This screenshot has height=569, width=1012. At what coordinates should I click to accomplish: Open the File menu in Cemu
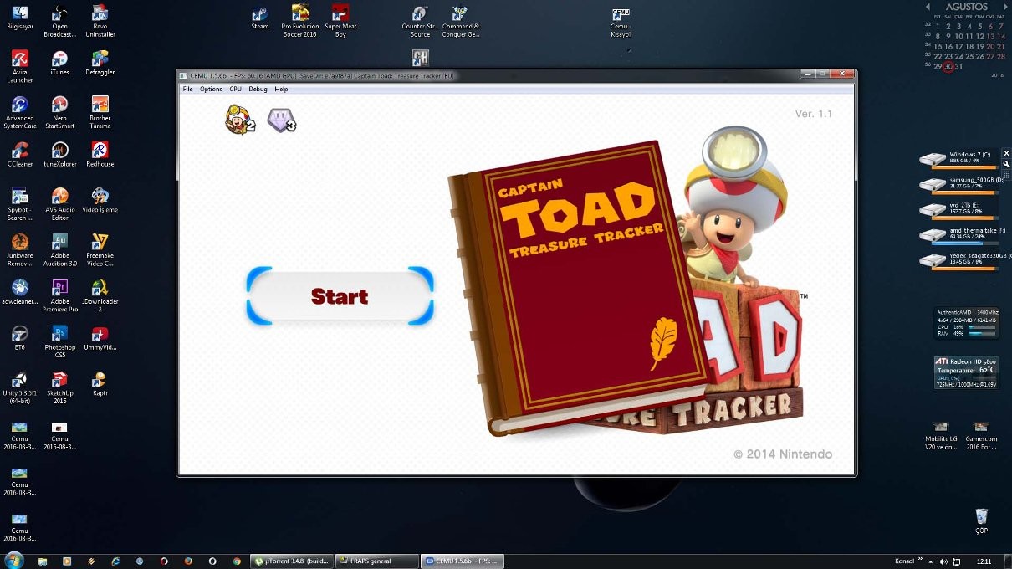(x=187, y=89)
